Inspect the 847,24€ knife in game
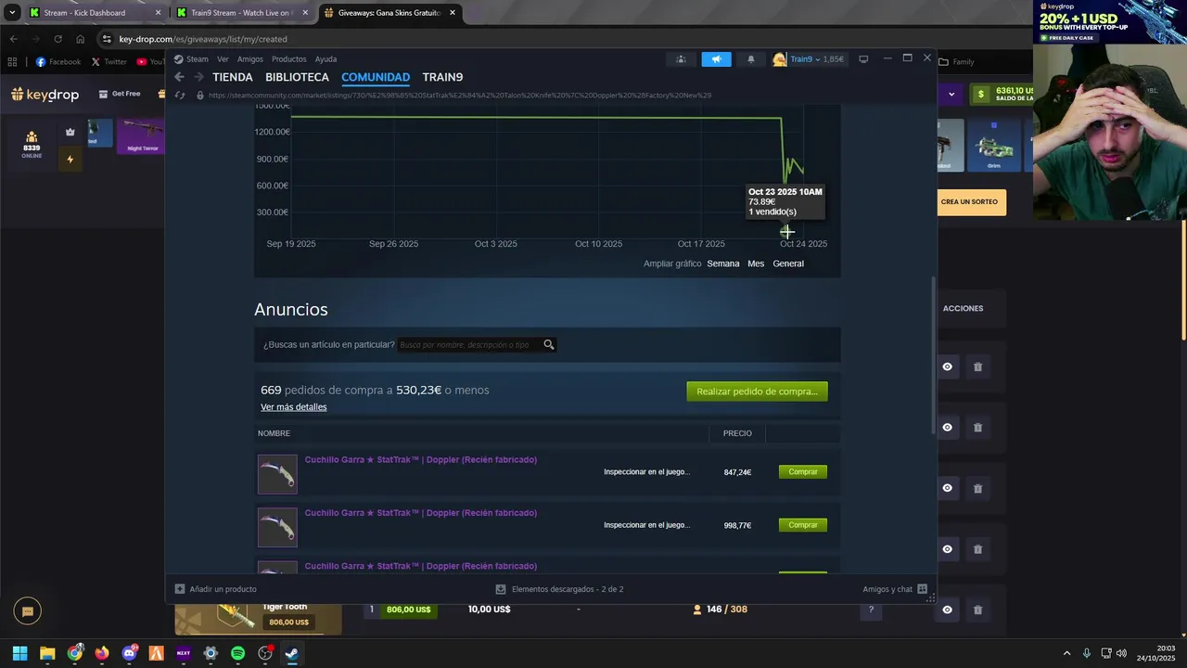Image resolution: width=1187 pixels, height=668 pixels. 646,472
